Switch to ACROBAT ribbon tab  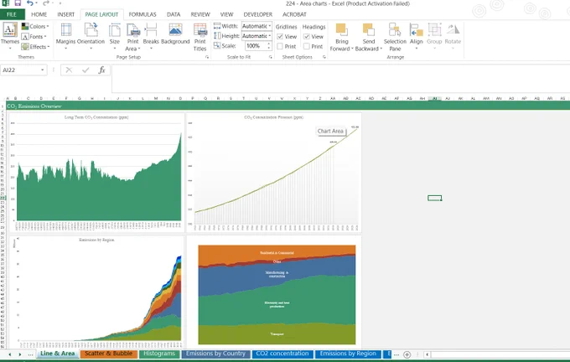coord(294,14)
